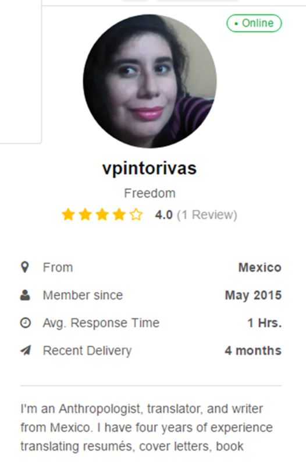Click the 4.0 rating score

coord(164,215)
